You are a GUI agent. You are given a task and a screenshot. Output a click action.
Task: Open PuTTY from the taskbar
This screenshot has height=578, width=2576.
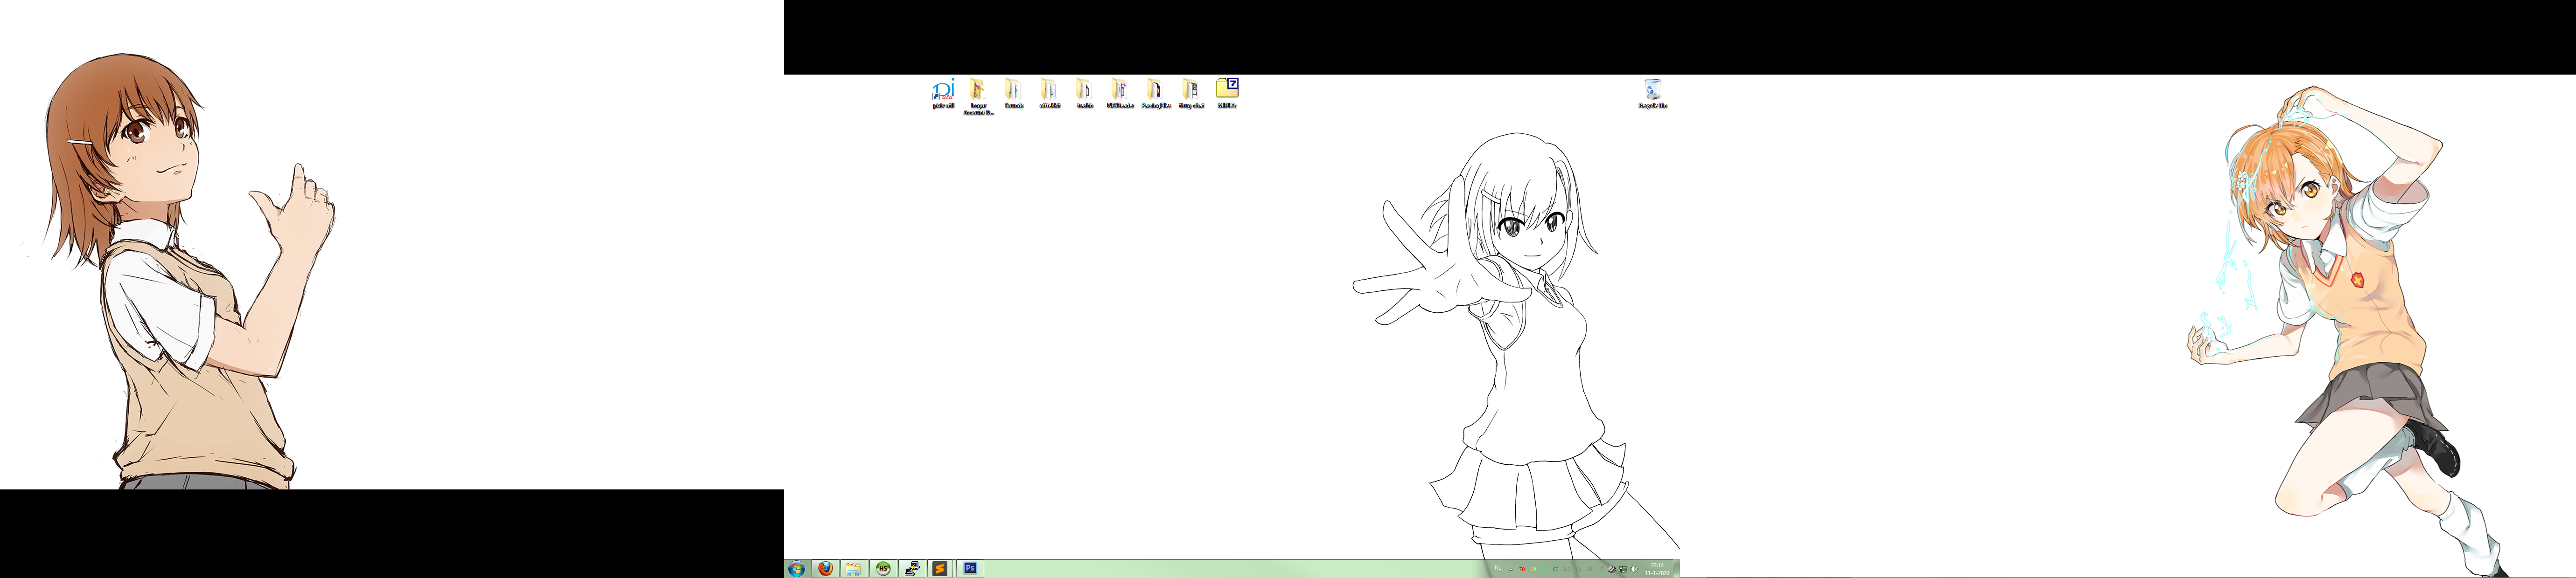(x=911, y=569)
